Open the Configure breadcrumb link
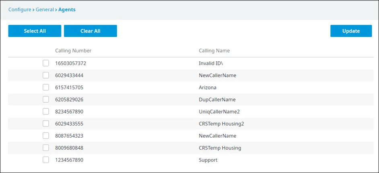Screen dimensions: 379x173 (20, 10)
